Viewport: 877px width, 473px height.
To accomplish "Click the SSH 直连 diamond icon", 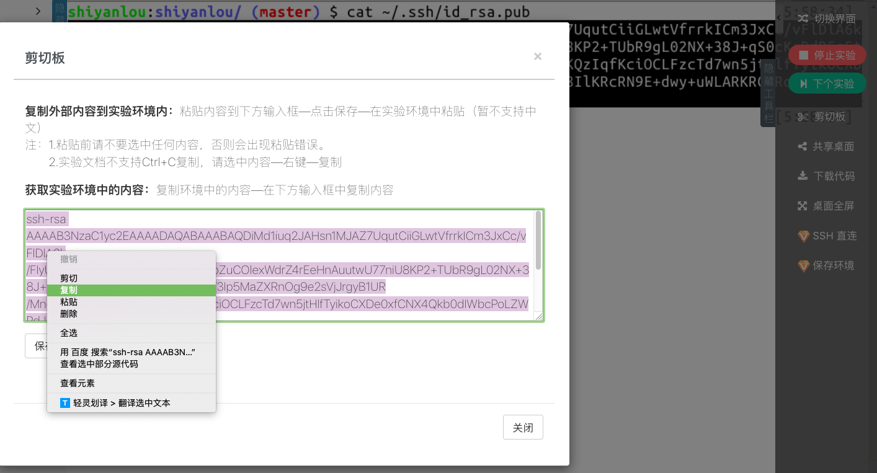I will pyautogui.click(x=803, y=236).
